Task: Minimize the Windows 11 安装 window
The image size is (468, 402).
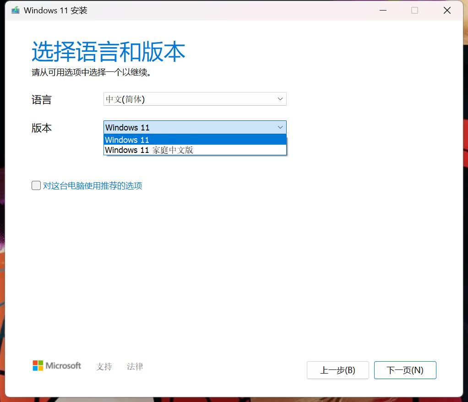Action: coord(383,10)
